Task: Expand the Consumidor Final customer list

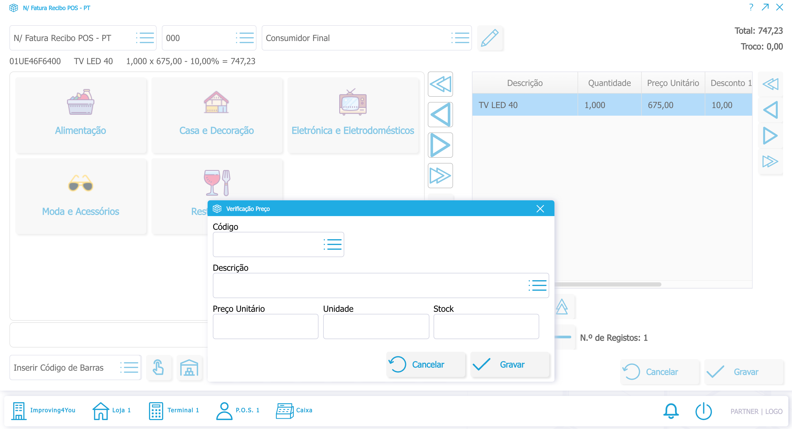Action: [x=460, y=38]
